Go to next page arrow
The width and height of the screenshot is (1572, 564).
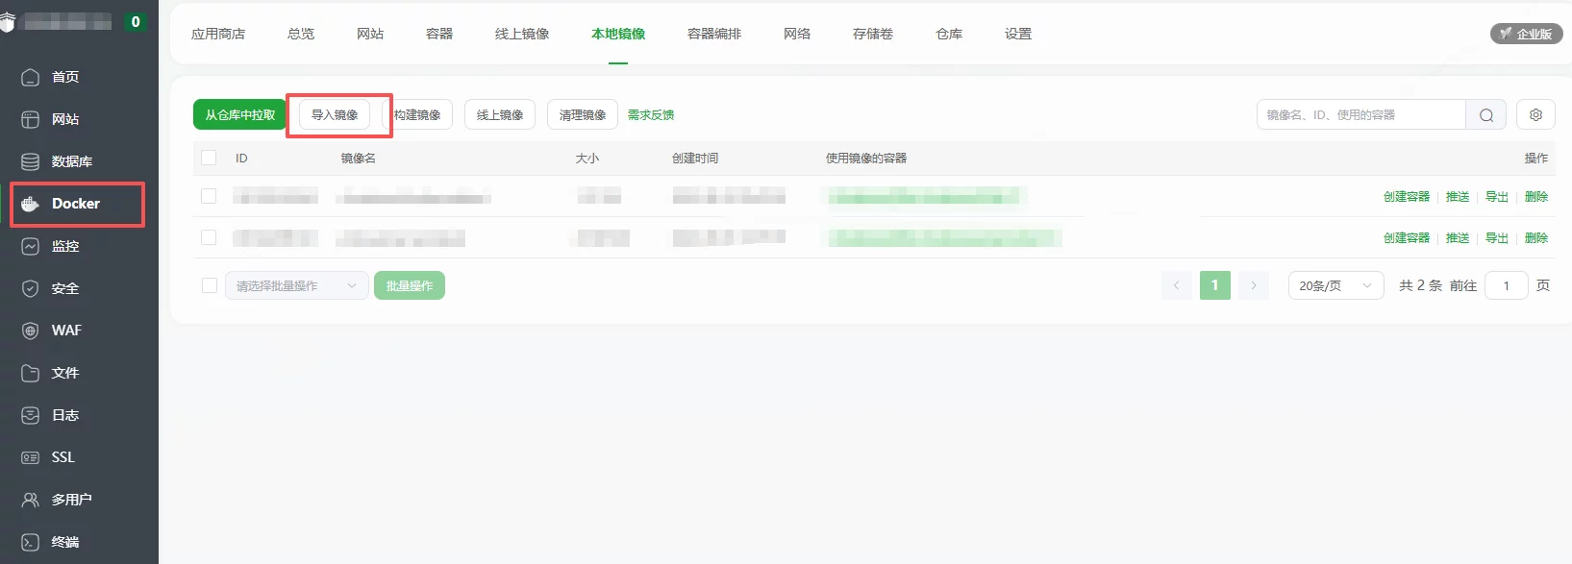coord(1254,285)
